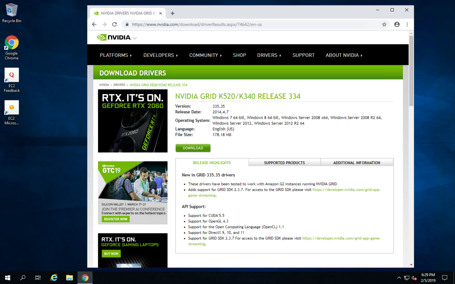
Task: Go forward in browser history
Action: 104,24
